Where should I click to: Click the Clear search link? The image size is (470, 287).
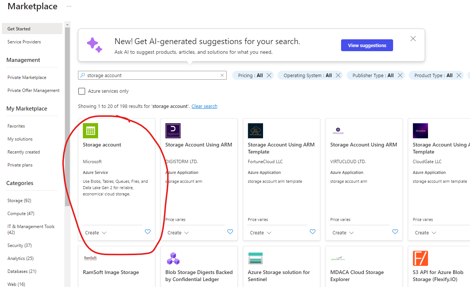tap(204, 106)
